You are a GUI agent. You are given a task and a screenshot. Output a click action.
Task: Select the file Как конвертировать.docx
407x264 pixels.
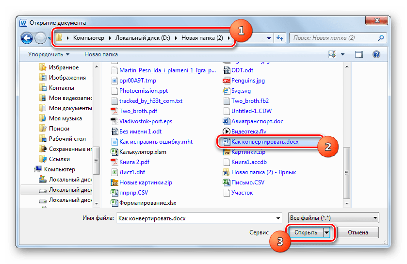265,142
